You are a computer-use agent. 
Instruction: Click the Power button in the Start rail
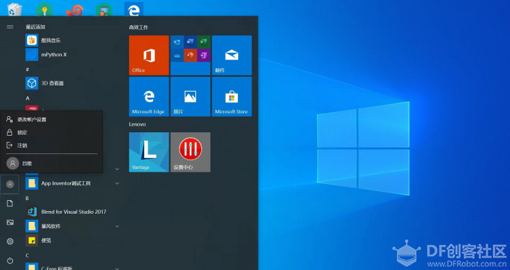(10, 261)
